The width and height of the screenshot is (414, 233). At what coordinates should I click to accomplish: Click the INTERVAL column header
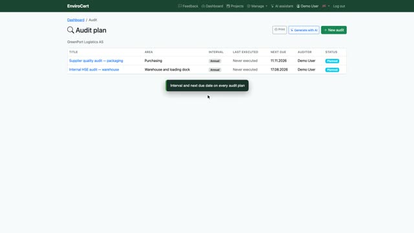[x=216, y=52]
